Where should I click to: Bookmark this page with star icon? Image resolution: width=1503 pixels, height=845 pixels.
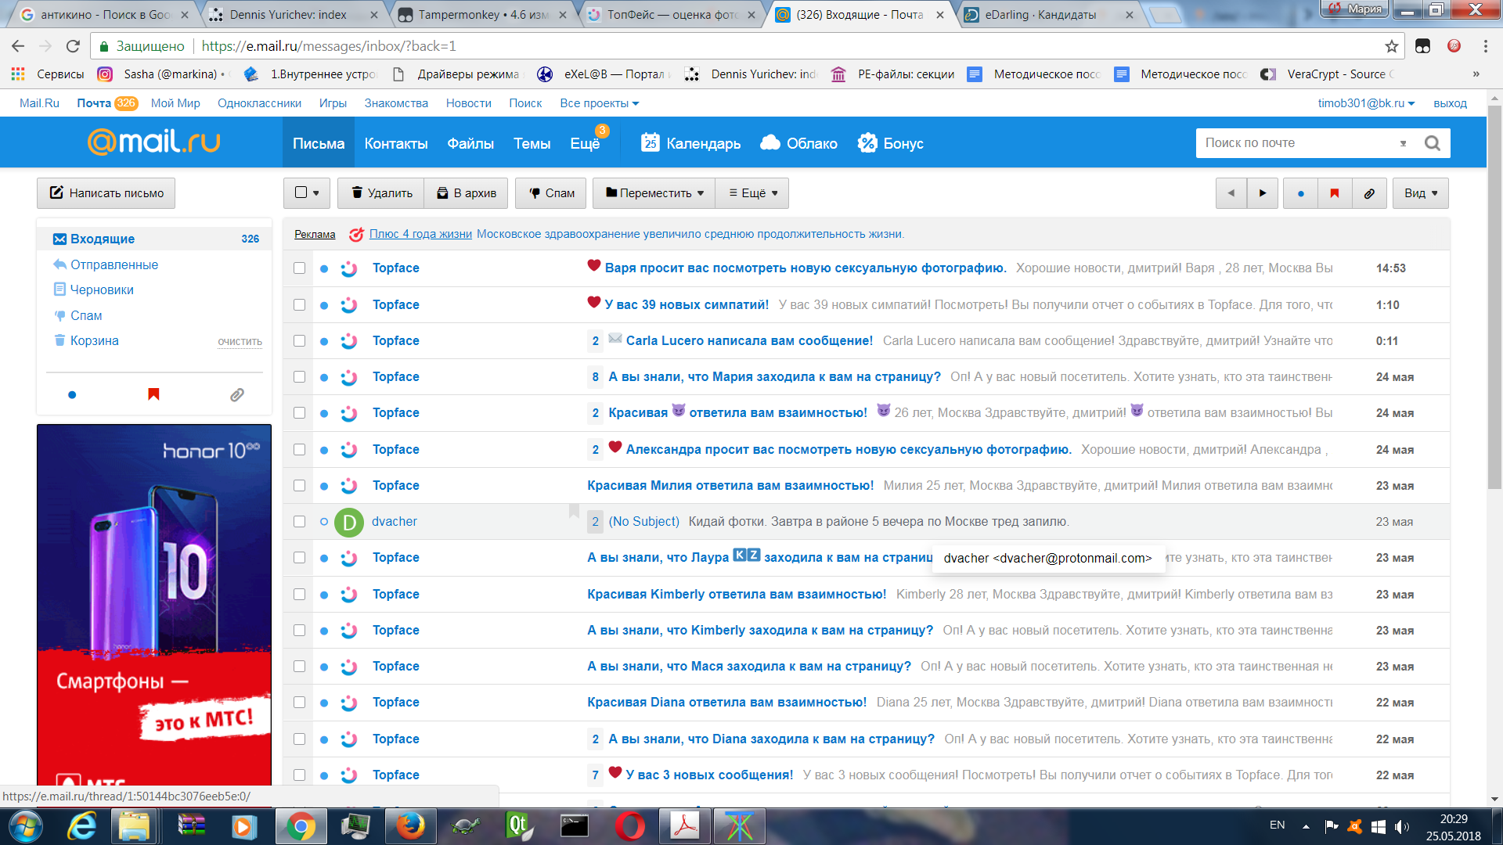point(1391,46)
